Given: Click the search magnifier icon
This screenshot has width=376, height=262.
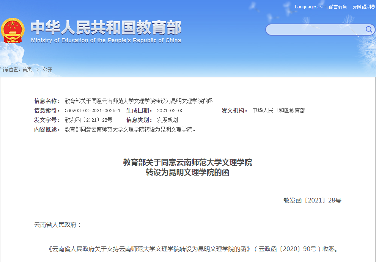Looking at the screenshot, I should point(368,29).
